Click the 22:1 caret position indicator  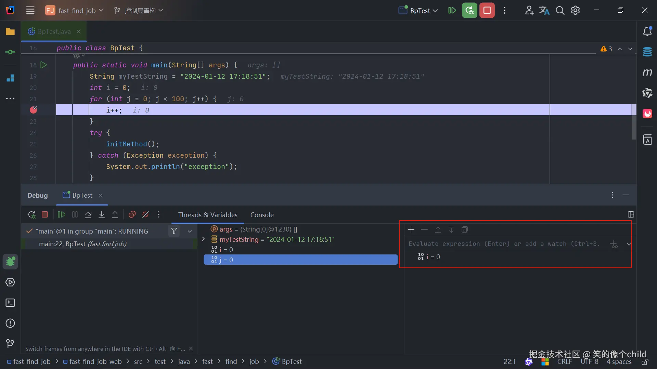pyautogui.click(x=510, y=361)
